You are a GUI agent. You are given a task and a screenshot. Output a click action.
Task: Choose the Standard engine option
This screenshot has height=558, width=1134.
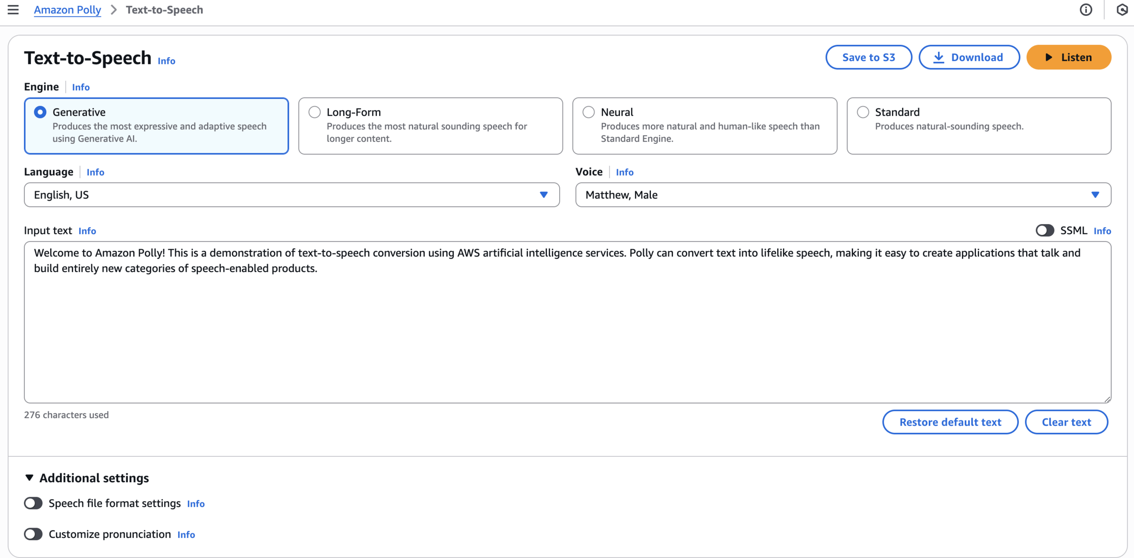tap(863, 112)
